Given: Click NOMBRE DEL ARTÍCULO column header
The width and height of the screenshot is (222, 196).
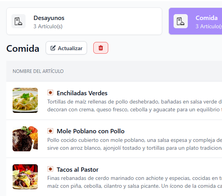Looking at the screenshot, I should click(x=38, y=71).
